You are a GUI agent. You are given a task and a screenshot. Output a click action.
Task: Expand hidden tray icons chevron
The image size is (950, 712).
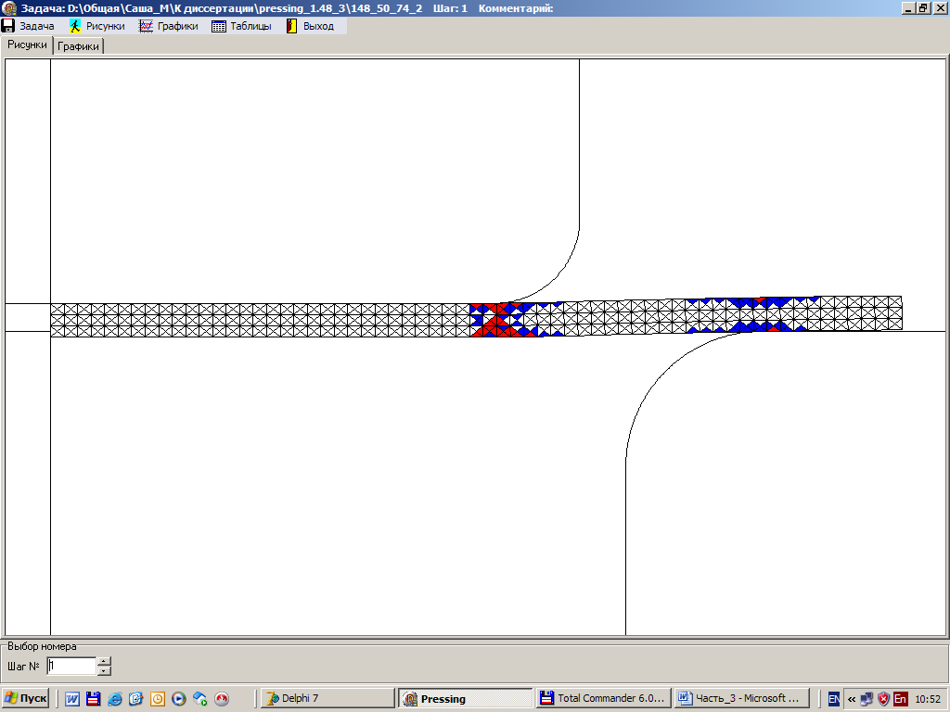point(852,699)
